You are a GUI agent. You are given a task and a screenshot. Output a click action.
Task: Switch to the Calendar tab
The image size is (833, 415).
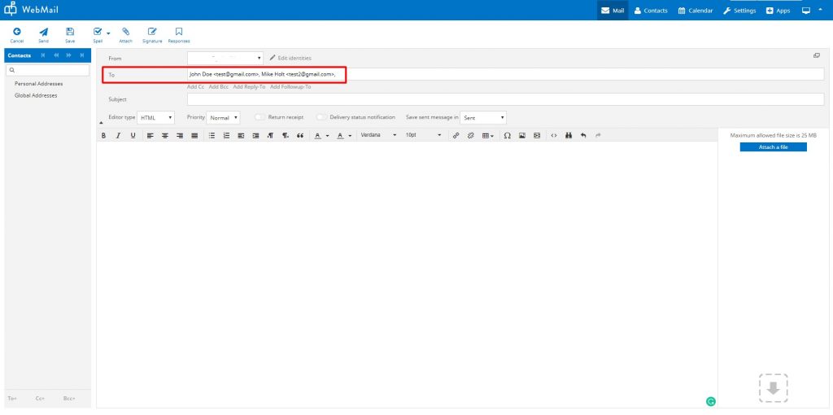click(x=696, y=11)
